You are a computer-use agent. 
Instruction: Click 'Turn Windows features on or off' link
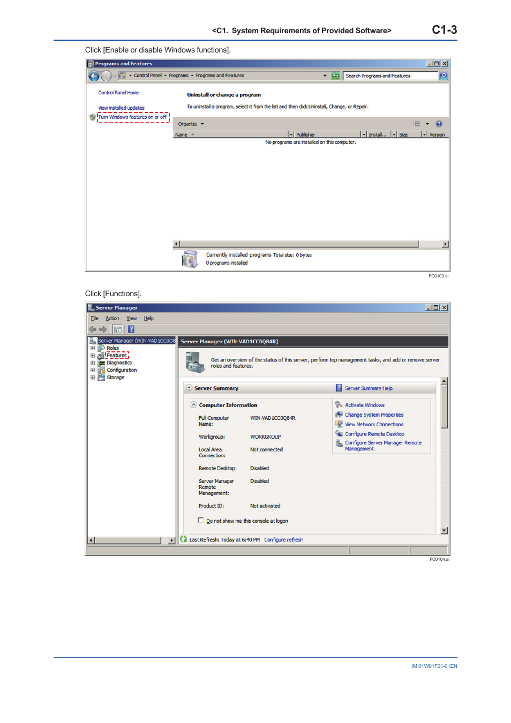pos(132,117)
